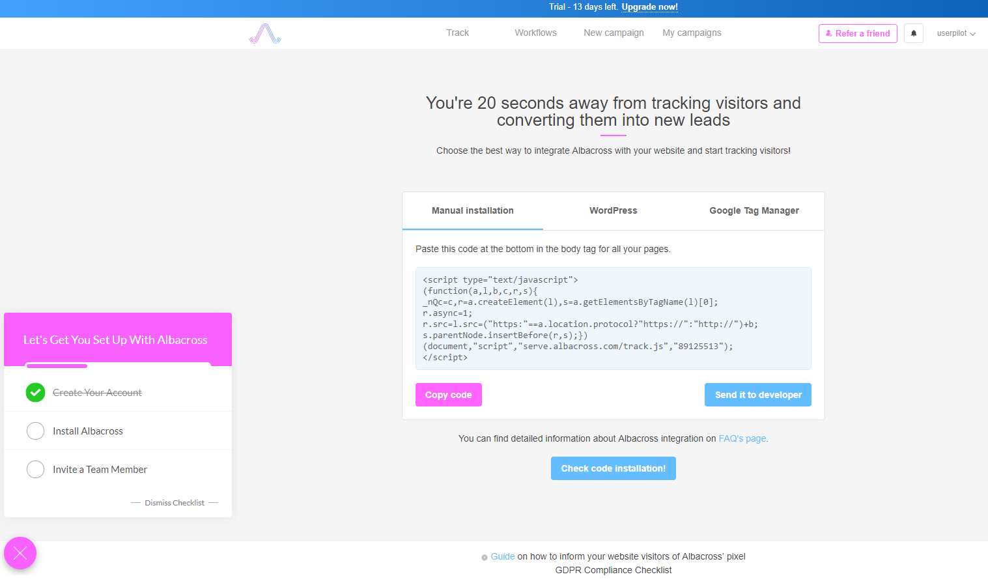Open the FAQ's page link
This screenshot has width=988, height=583.
point(742,438)
